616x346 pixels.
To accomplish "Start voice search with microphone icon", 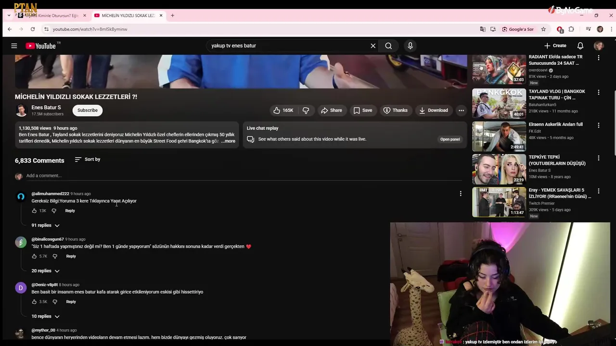I will (x=410, y=46).
